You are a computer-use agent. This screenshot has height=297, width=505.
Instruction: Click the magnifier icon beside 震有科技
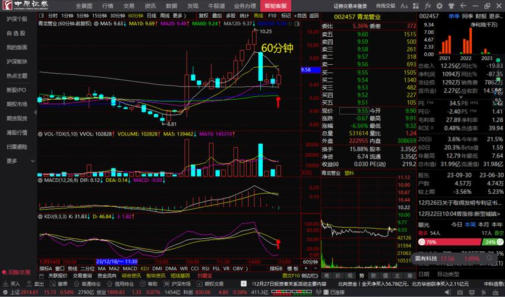(x=490, y=258)
